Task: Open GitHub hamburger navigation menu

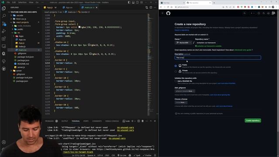Action: pyautogui.click(x=163, y=13)
